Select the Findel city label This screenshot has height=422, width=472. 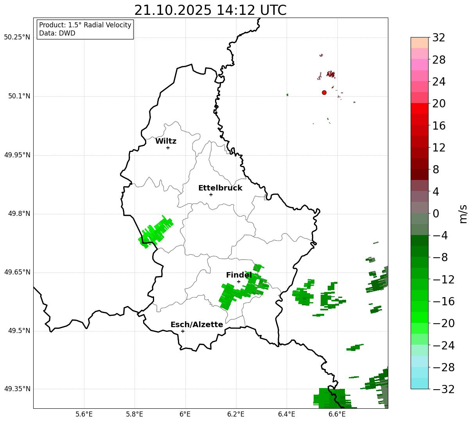(239, 275)
